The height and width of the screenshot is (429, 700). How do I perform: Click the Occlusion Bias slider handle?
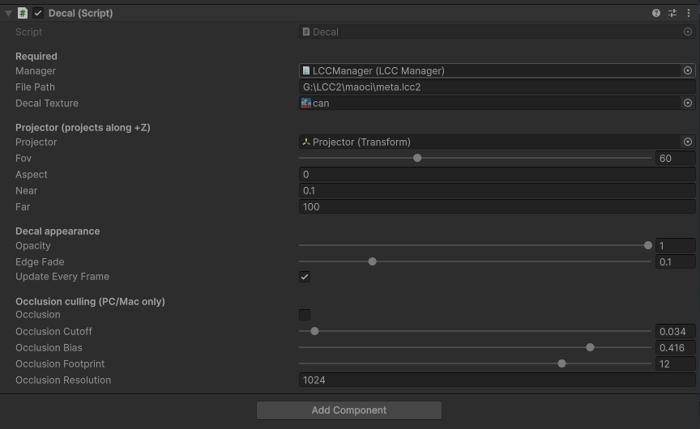[x=590, y=347]
